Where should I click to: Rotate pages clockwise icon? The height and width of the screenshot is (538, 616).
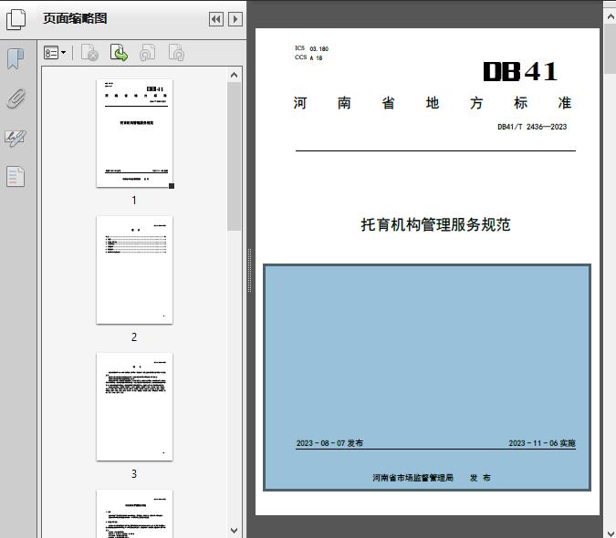[x=176, y=53]
